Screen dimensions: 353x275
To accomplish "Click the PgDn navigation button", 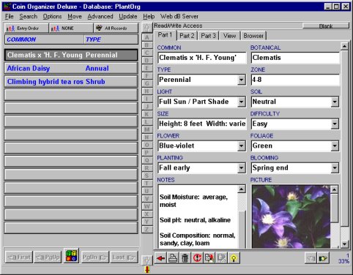I will click(94, 257).
